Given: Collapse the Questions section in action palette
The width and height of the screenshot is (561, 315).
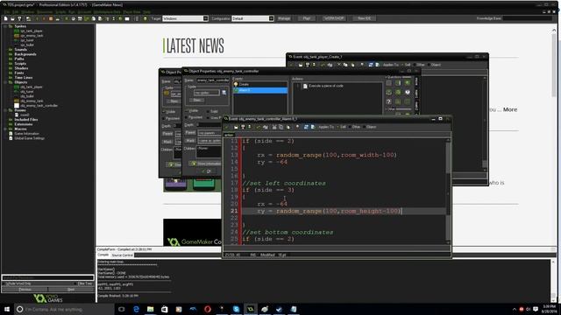Looking at the screenshot, I should (387, 77).
